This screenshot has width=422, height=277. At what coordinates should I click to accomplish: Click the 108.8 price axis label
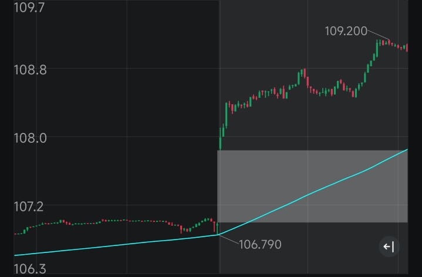[30, 70]
